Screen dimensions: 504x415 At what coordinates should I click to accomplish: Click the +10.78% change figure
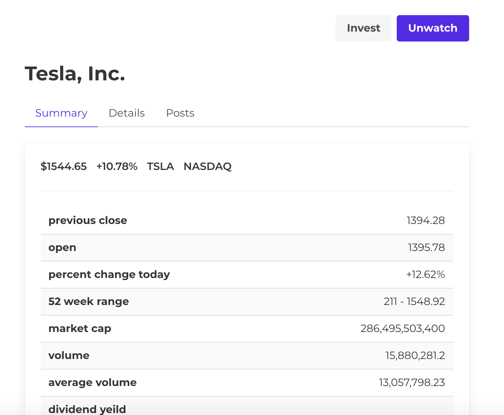point(117,166)
